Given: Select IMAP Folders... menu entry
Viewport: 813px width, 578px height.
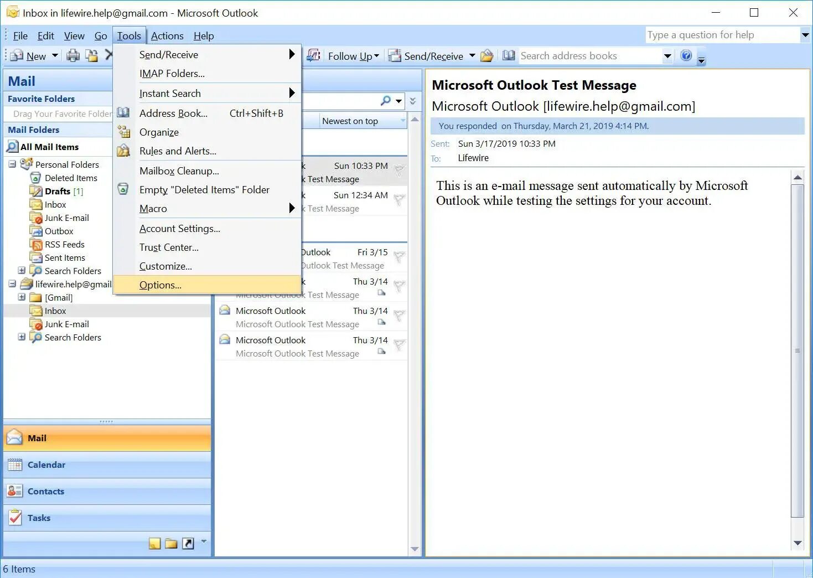Looking at the screenshot, I should click(207, 73).
